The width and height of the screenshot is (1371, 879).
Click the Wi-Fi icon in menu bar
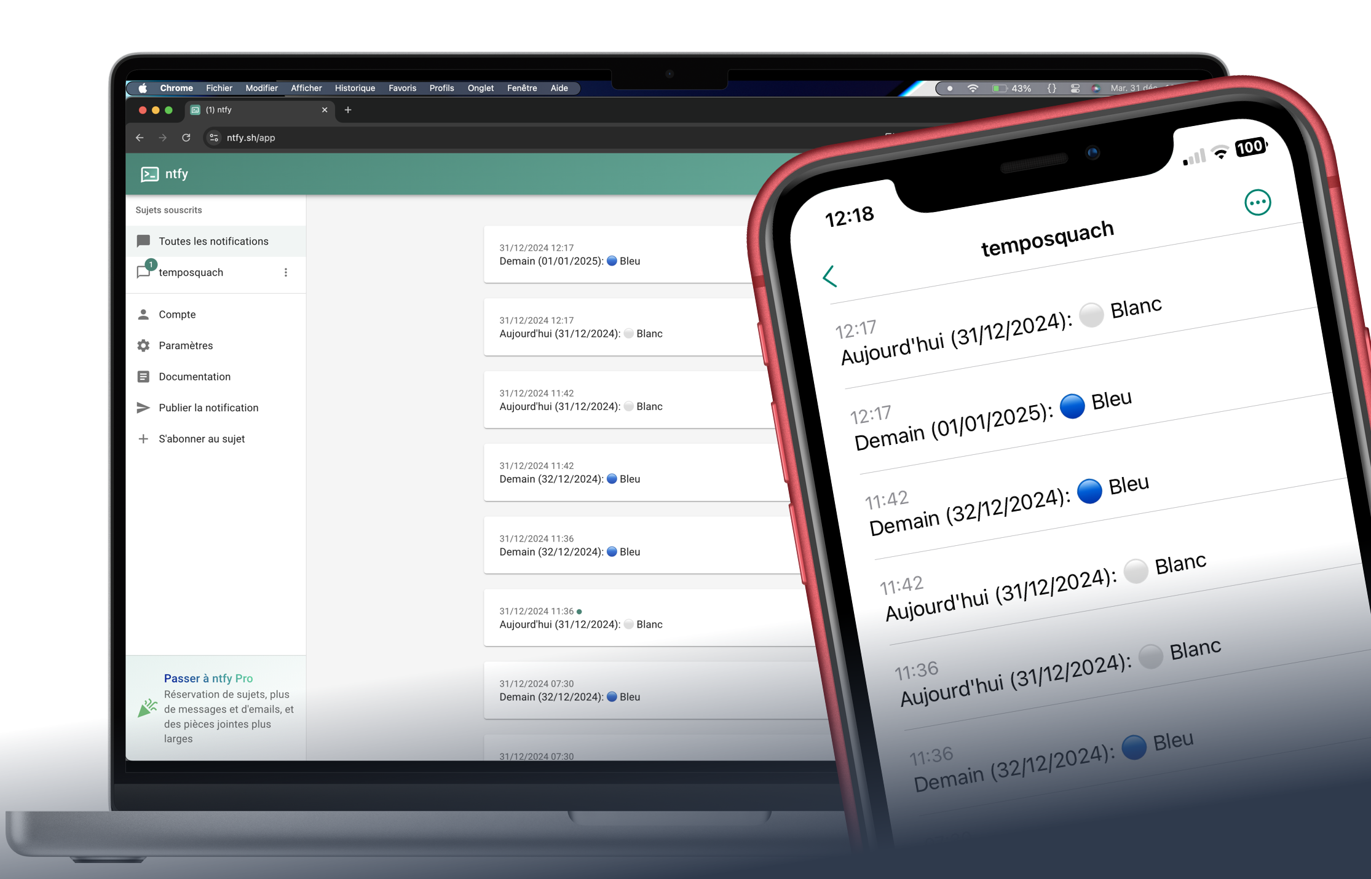[x=973, y=89]
